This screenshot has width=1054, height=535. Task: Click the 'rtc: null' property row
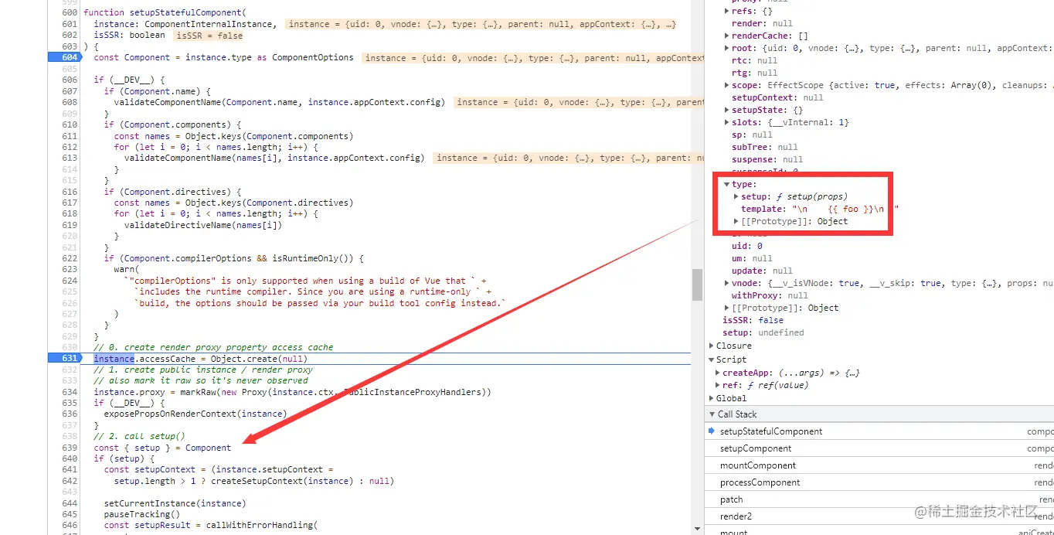click(754, 60)
